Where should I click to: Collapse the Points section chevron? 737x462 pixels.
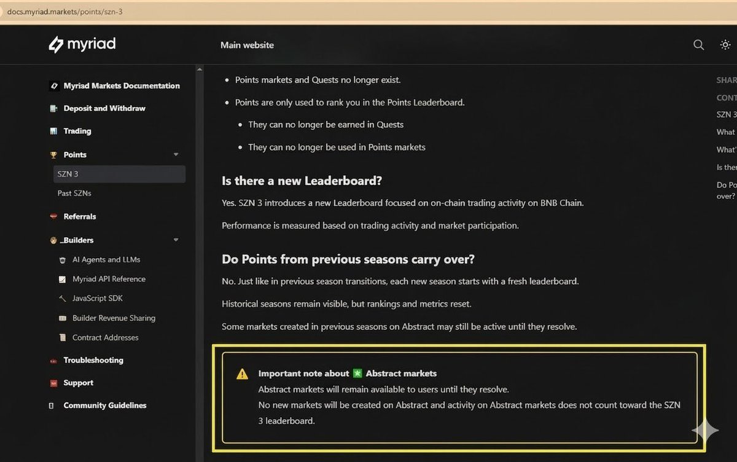click(176, 155)
